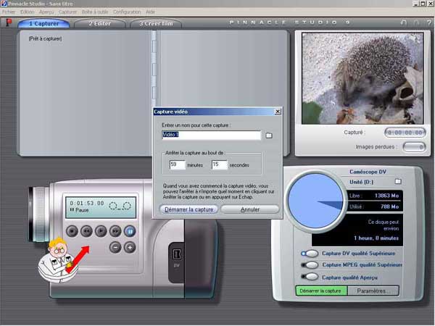Maximize the Pinnacle Studio window
435x326 pixels.
coord(423,4)
